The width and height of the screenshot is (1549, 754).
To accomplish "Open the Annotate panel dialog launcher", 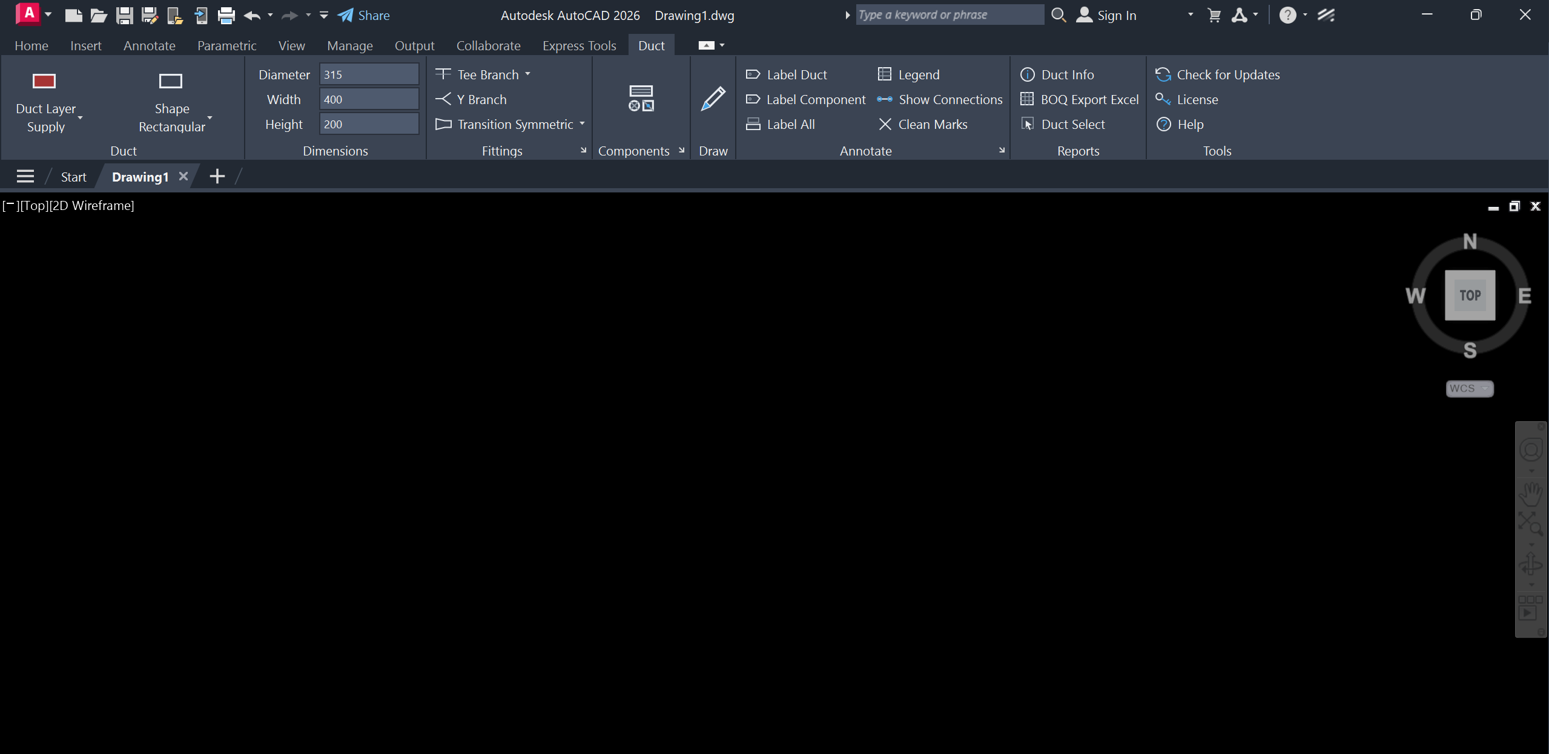I will point(1002,150).
